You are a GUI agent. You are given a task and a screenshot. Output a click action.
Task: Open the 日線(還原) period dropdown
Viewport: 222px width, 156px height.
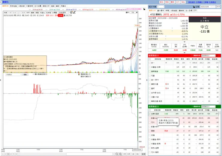[x=63, y=13]
